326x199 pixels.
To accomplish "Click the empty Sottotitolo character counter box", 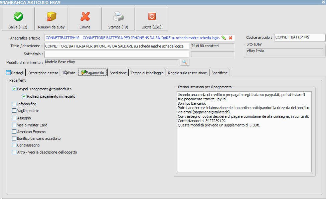I will click(x=213, y=54).
